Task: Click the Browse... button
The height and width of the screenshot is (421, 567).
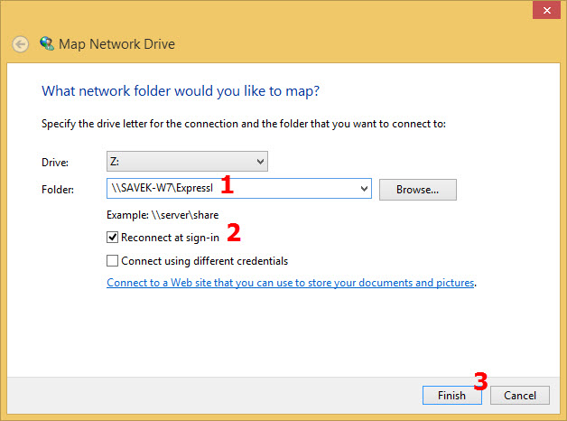Action: pyautogui.click(x=418, y=190)
